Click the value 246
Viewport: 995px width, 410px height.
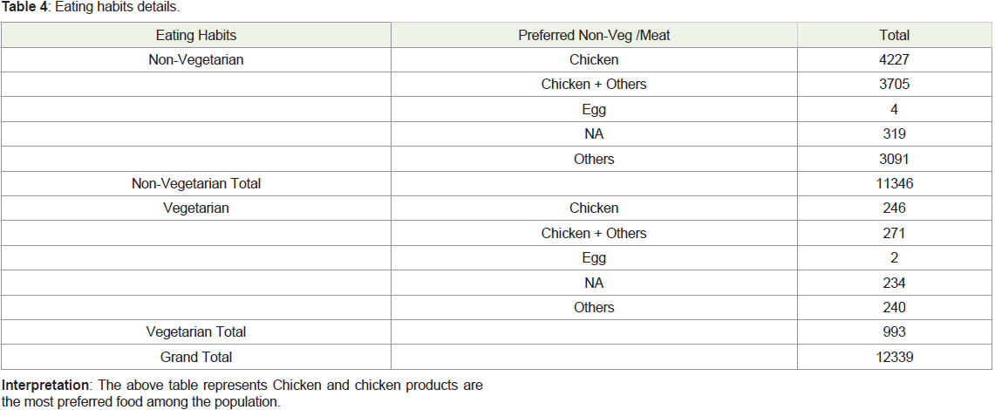894,208
